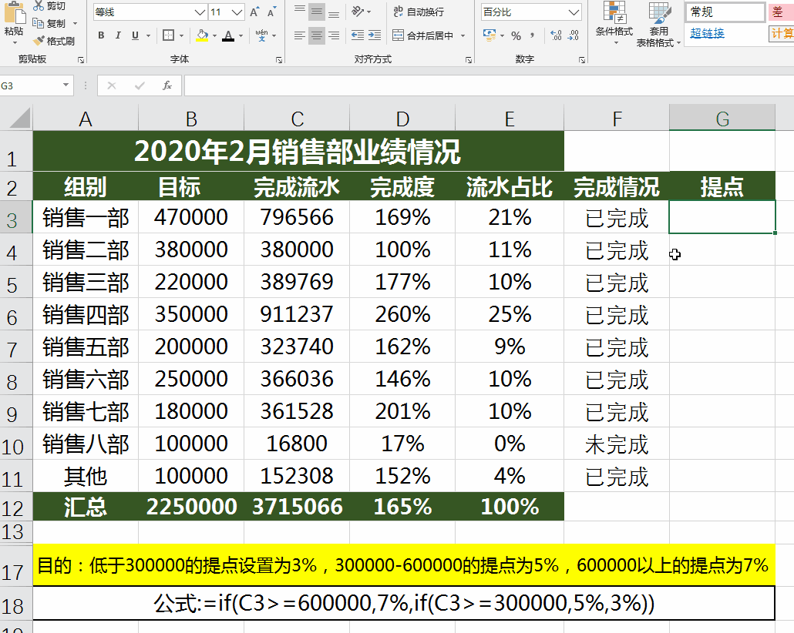The image size is (794, 633).
Task: Toggle italic formatting
Action: 118,35
